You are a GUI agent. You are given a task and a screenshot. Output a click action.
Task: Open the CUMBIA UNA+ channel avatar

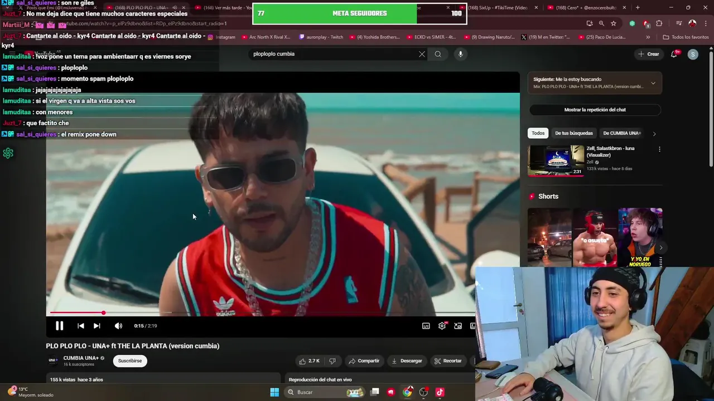point(53,360)
